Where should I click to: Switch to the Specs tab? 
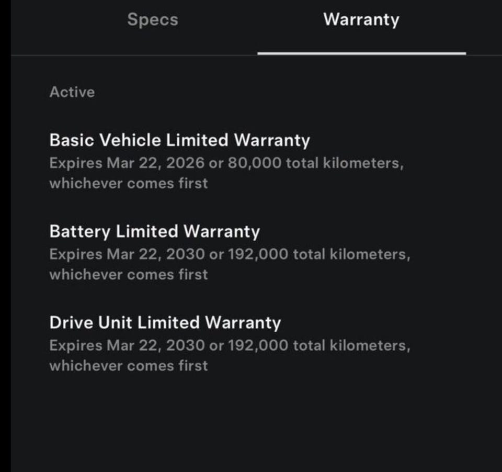(152, 20)
